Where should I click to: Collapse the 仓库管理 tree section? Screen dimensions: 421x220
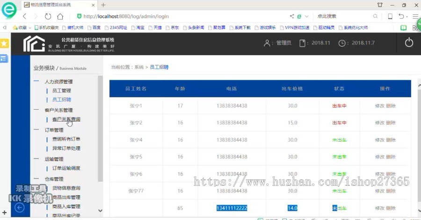(x=36, y=178)
